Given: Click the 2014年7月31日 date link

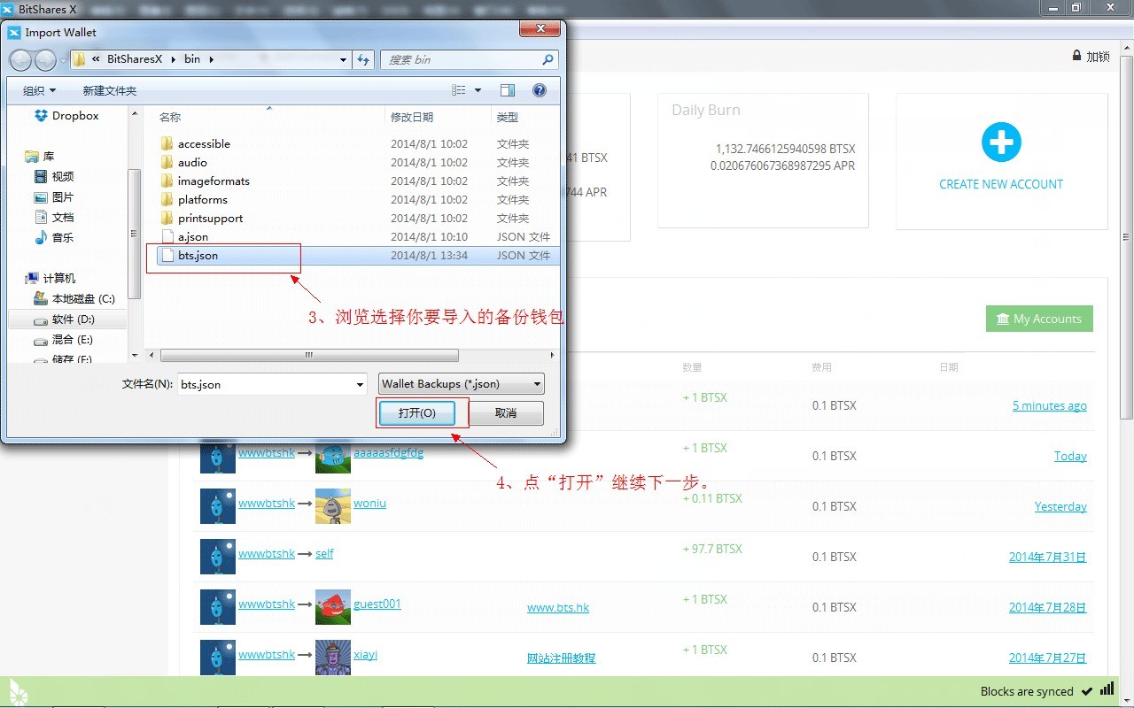Looking at the screenshot, I should [x=1047, y=558].
